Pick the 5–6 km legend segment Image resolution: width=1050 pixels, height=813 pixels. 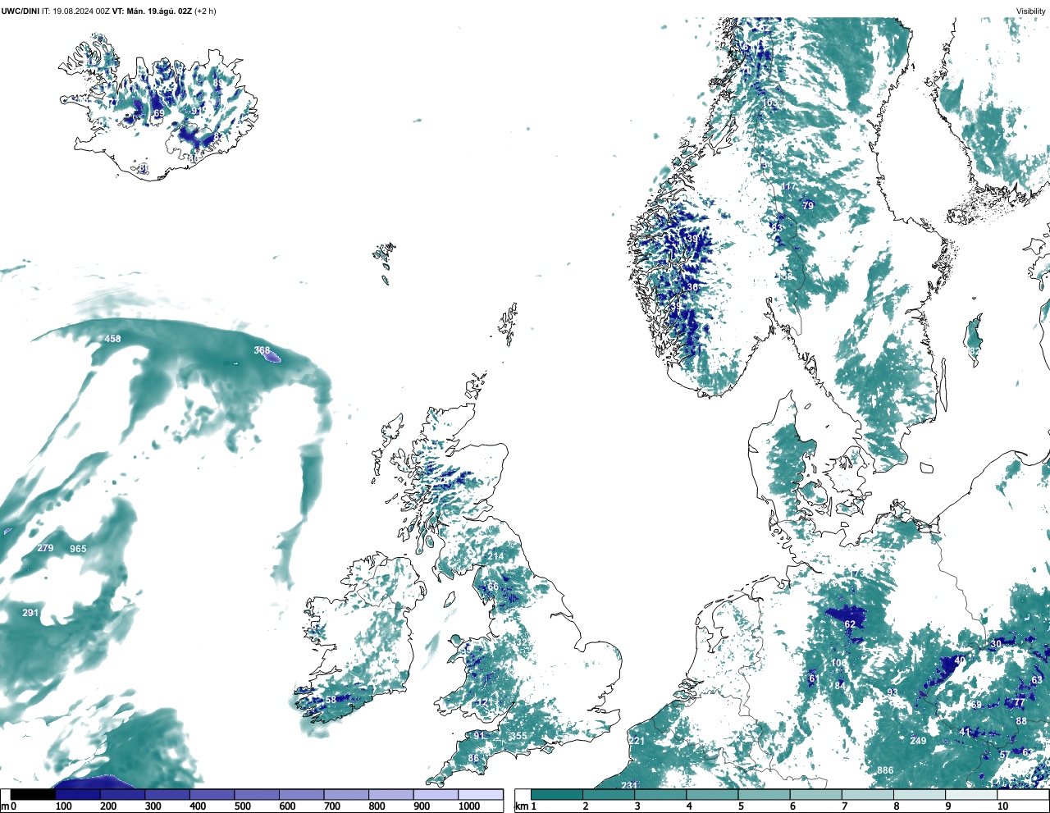pyautogui.click(x=765, y=794)
